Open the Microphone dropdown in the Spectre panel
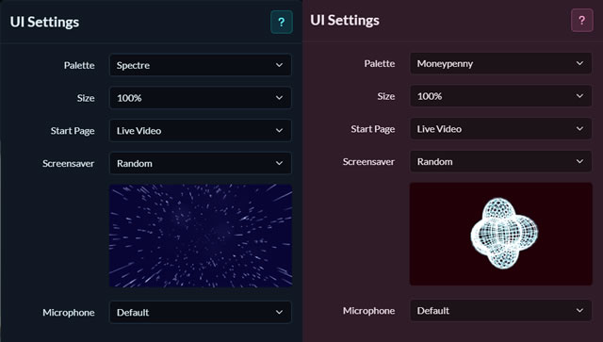This screenshot has height=342, width=603. 201,312
